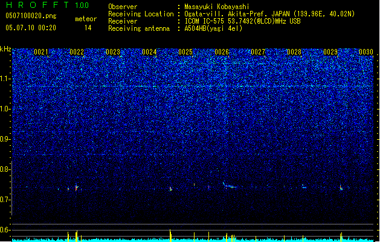Image resolution: width=380 pixels, height=242 pixels.
Task: Click the Receiving Location value text
Action: pos(269,14)
